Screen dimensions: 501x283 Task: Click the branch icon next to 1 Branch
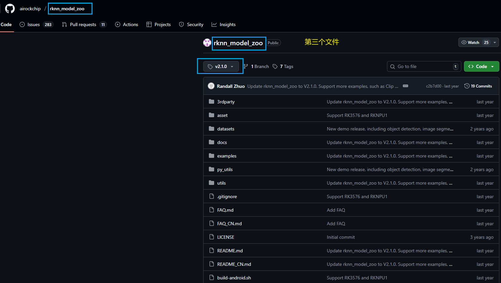point(246,66)
